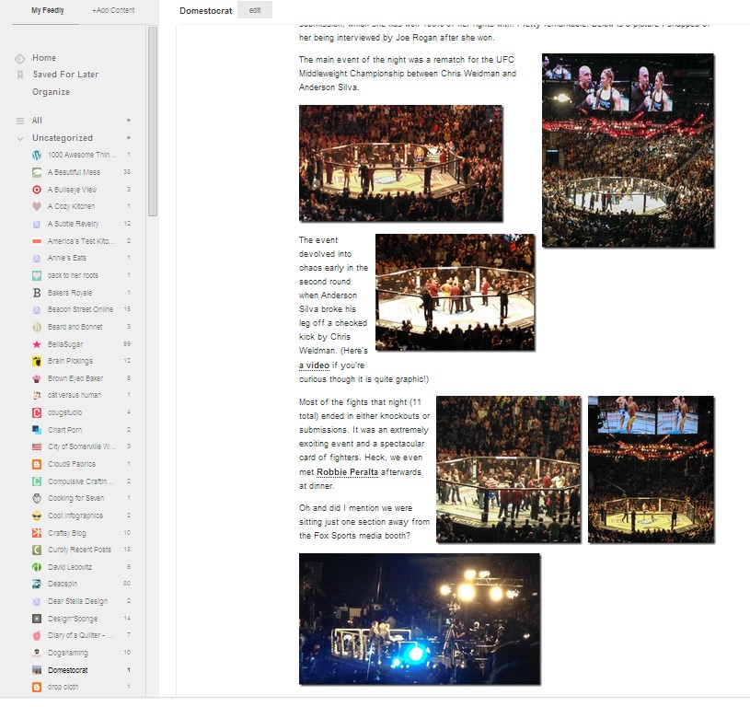Click the Home icon in sidebar
750x707 pixels.
pyautogui.click(x=19, y=58)
